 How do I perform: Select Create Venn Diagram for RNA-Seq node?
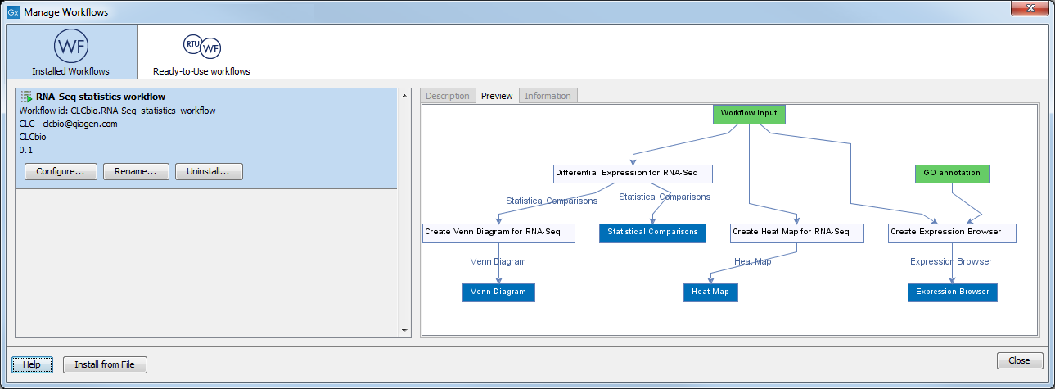[x=498, y=233]
